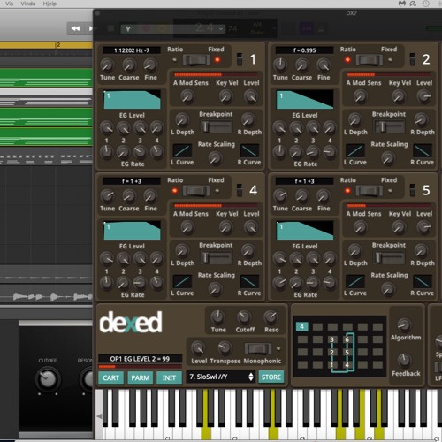Toggle operator 2 on/off switch
The height and width of the screenshot is (442, 442).
pos(413,59)
